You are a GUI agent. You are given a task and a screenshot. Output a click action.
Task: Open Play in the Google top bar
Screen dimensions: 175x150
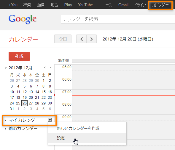(x=68, y=5)
